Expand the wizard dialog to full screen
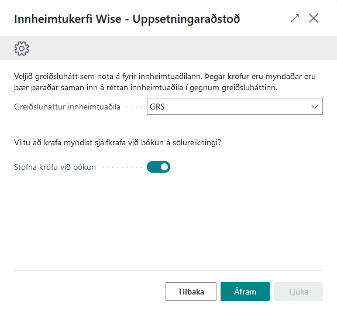The image size is (337, 315). [x=295, y=18]
